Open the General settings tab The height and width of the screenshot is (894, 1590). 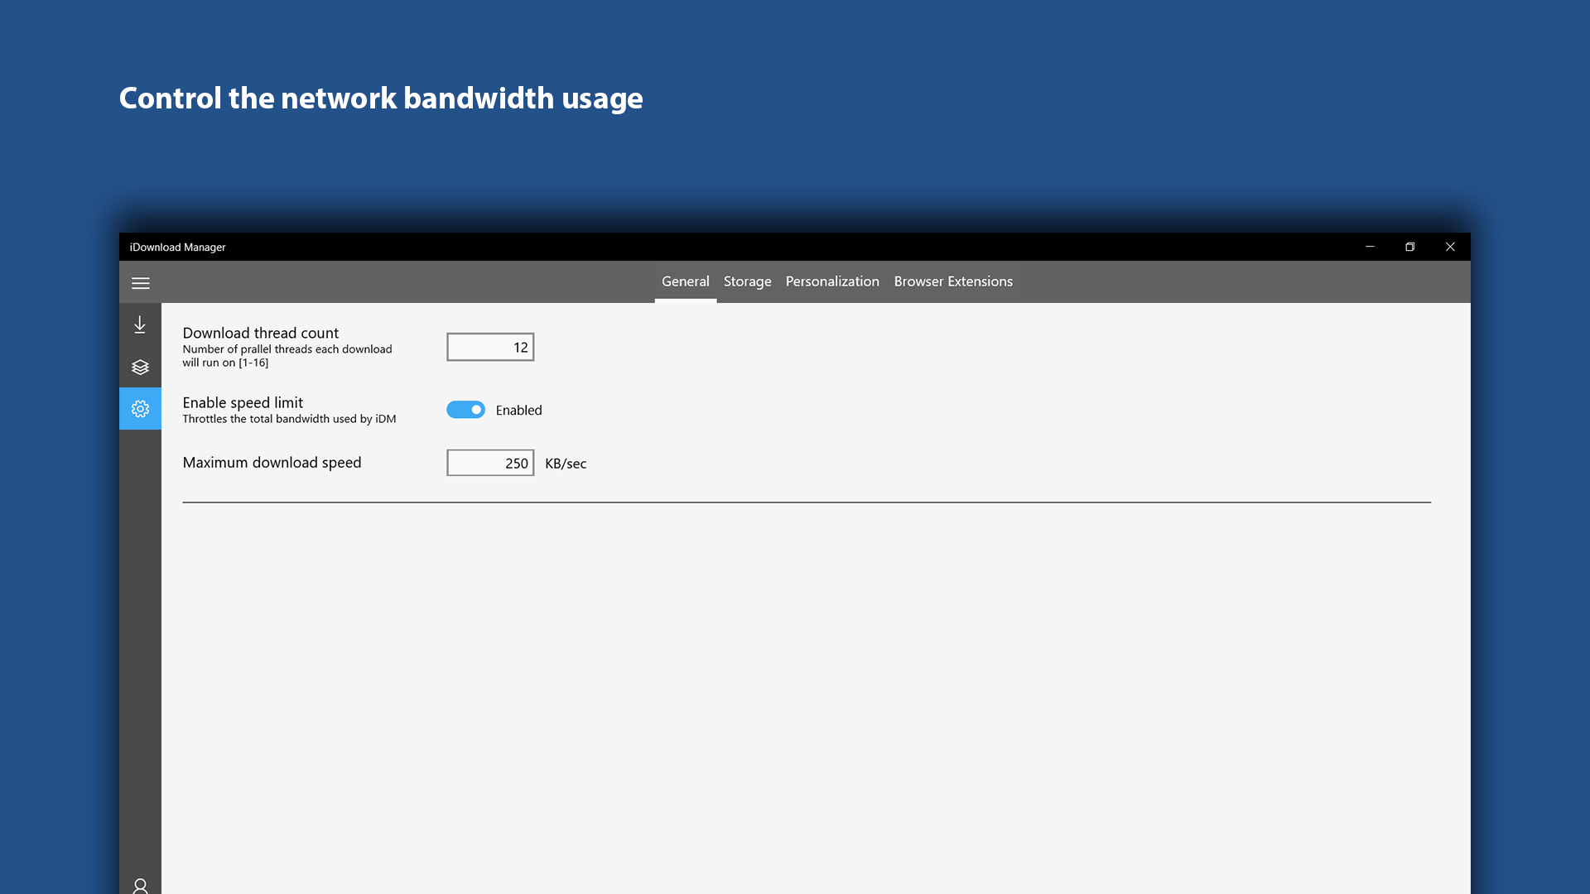[686, 281]
